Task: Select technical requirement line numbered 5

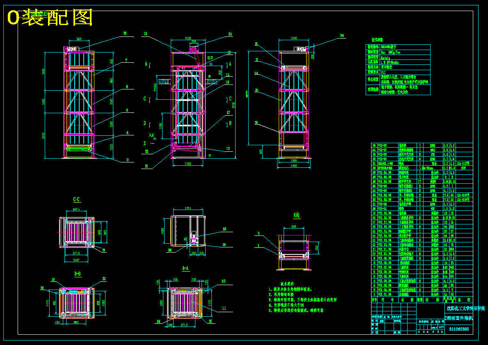Action: click(295, 310)
